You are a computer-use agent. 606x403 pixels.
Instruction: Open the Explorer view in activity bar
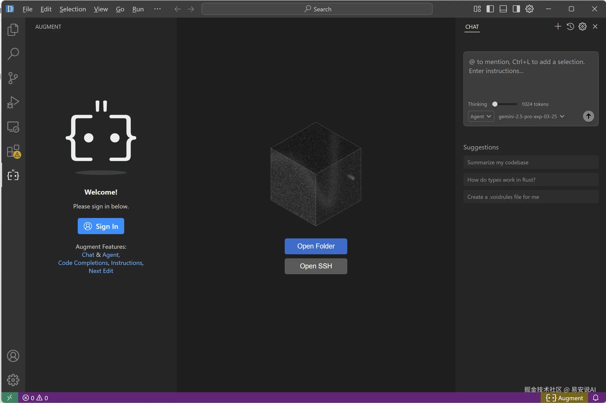point(13,29)
